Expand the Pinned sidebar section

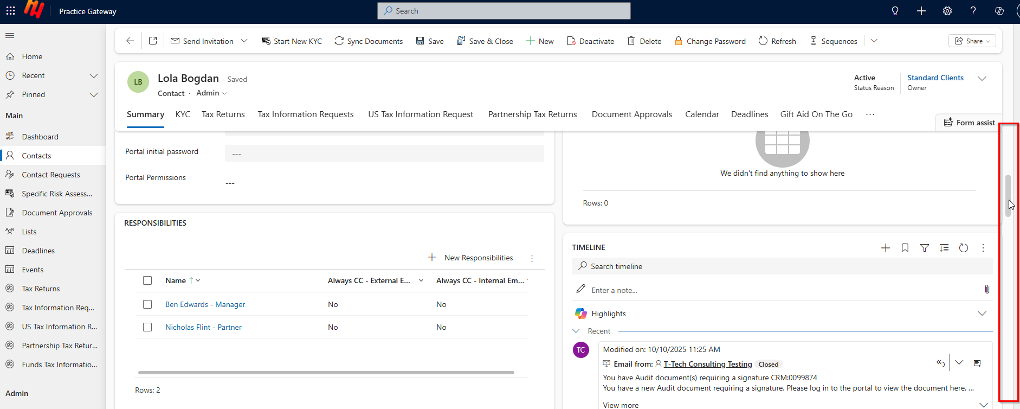[94, 94]
